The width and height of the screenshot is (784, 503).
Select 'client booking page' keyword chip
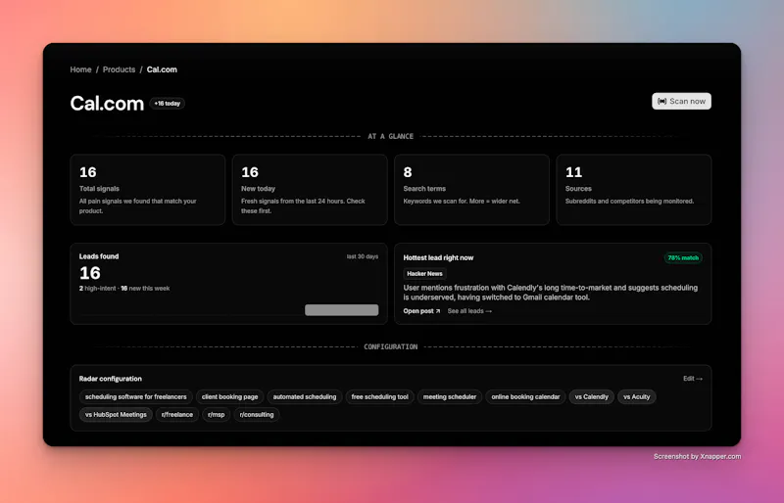pos(229,396)
